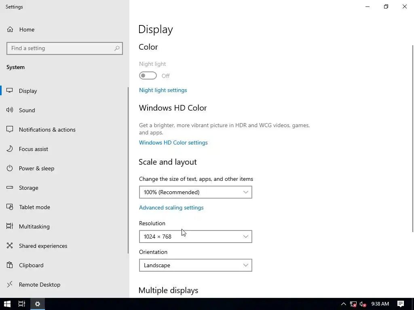Click the Tablet mode icon
This screenshot has width=414, height=310.
[x=10, y=207]
